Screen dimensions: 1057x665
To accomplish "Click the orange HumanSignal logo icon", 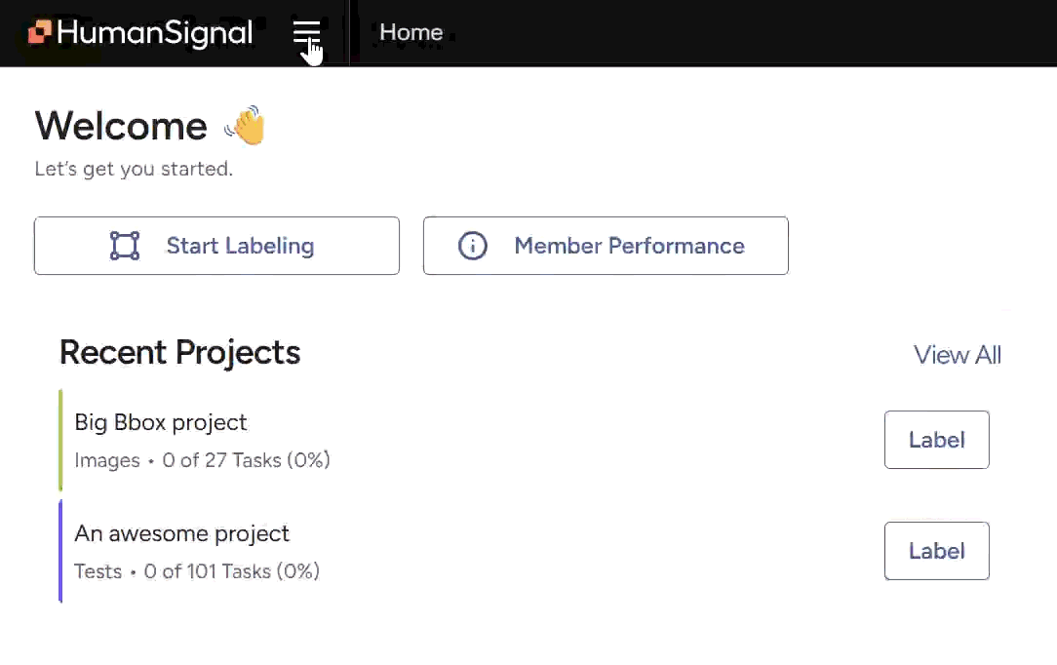I will coord(39,33).
